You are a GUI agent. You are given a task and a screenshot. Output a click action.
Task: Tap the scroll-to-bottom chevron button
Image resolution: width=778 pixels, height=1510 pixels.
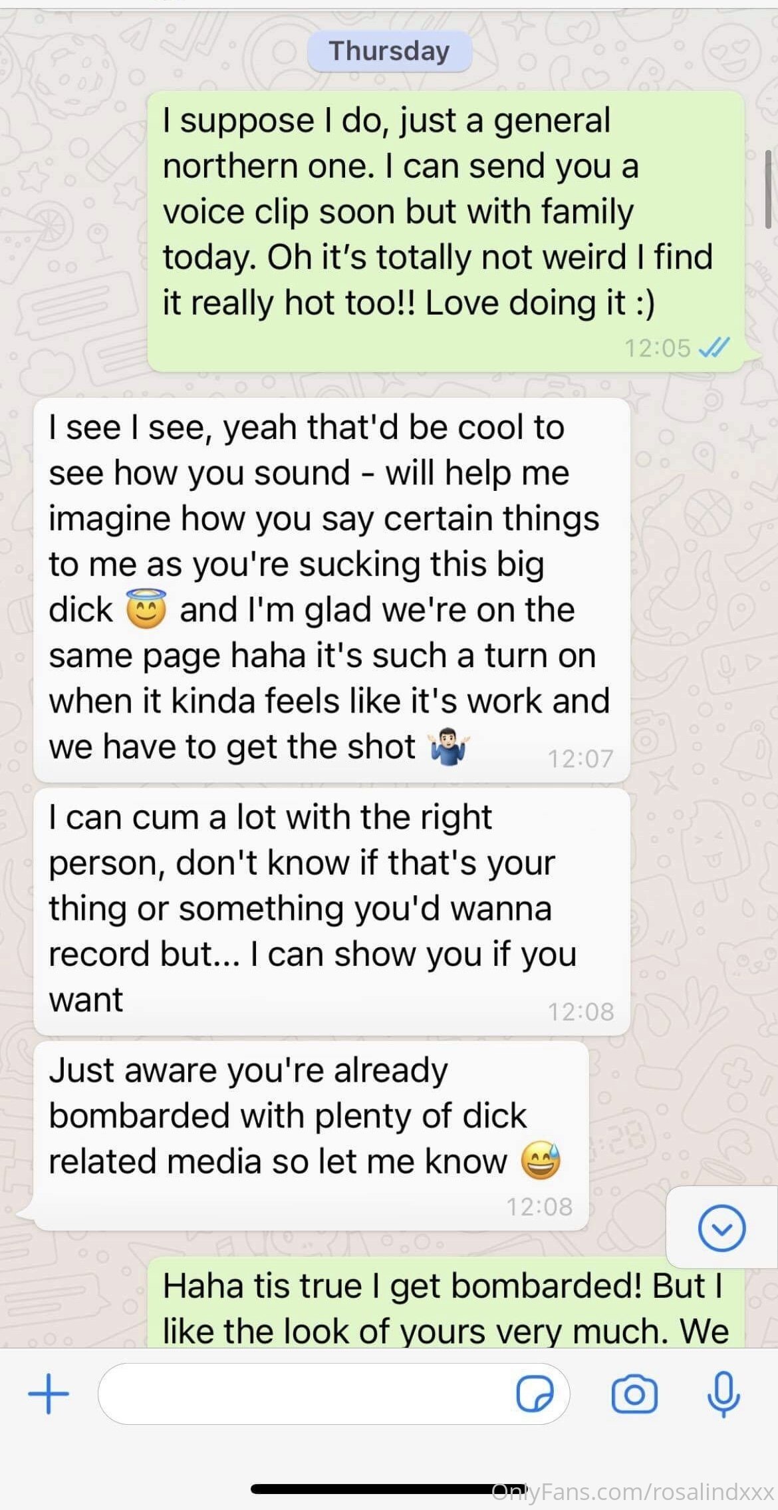pos(721,1227)
